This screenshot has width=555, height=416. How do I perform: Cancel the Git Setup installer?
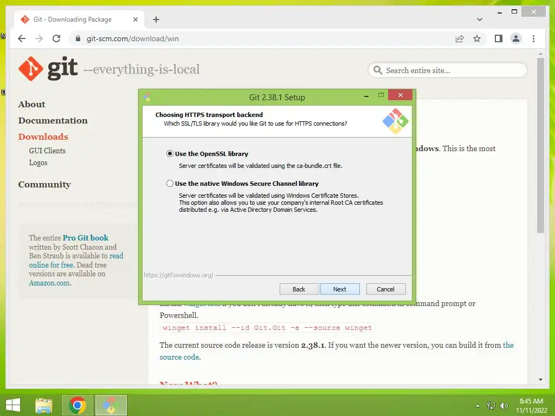[386, 289]
